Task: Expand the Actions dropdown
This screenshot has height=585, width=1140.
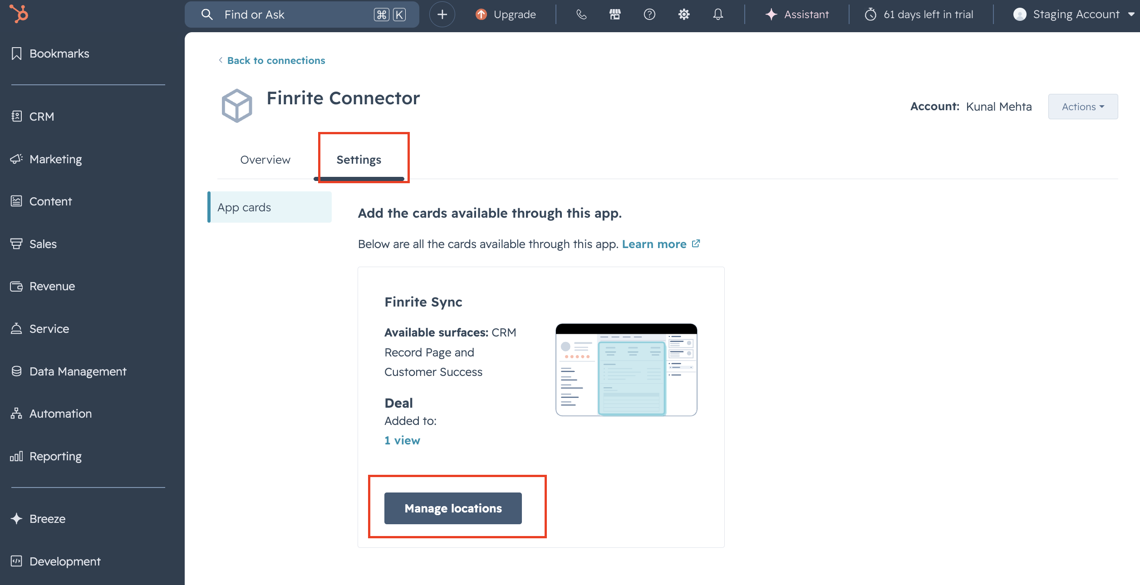Action: click(1083, 107)
